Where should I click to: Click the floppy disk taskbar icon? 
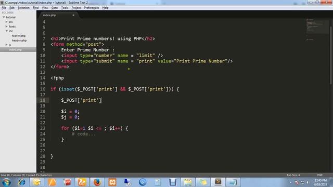click(x=173, y=182)
